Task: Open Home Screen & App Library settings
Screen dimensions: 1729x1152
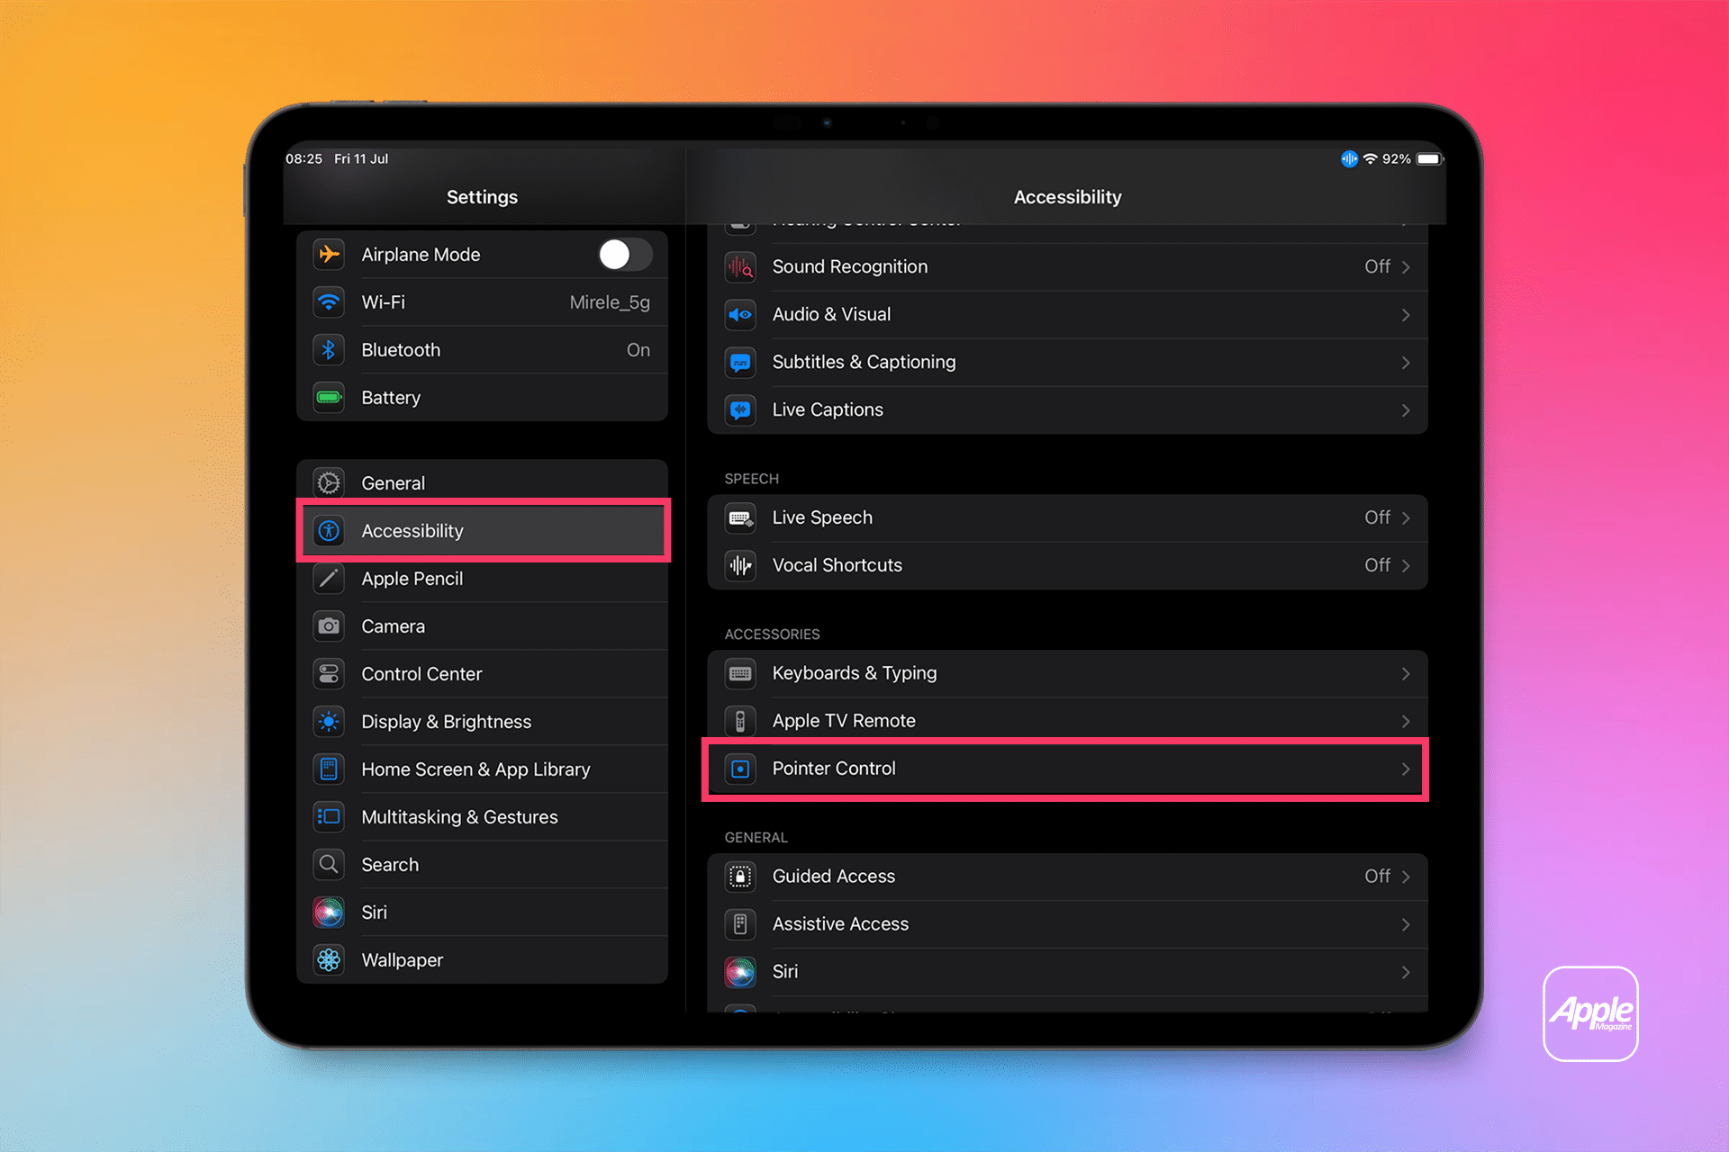Action: [x=482, y=769]
